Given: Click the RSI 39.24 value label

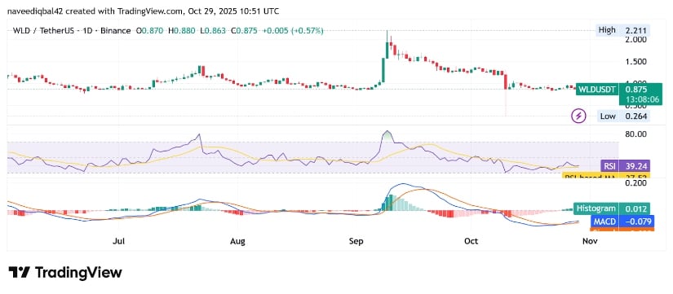Looking at the screenshot, I should [627, 166].
